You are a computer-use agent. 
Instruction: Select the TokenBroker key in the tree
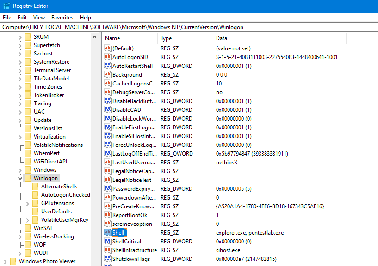[x=49, y=95]
